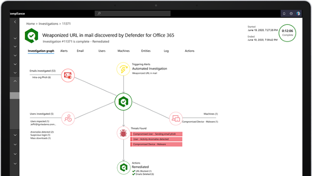Expand the second sidebar chevron from top
The image size is (312, 176).
(15, 46)
